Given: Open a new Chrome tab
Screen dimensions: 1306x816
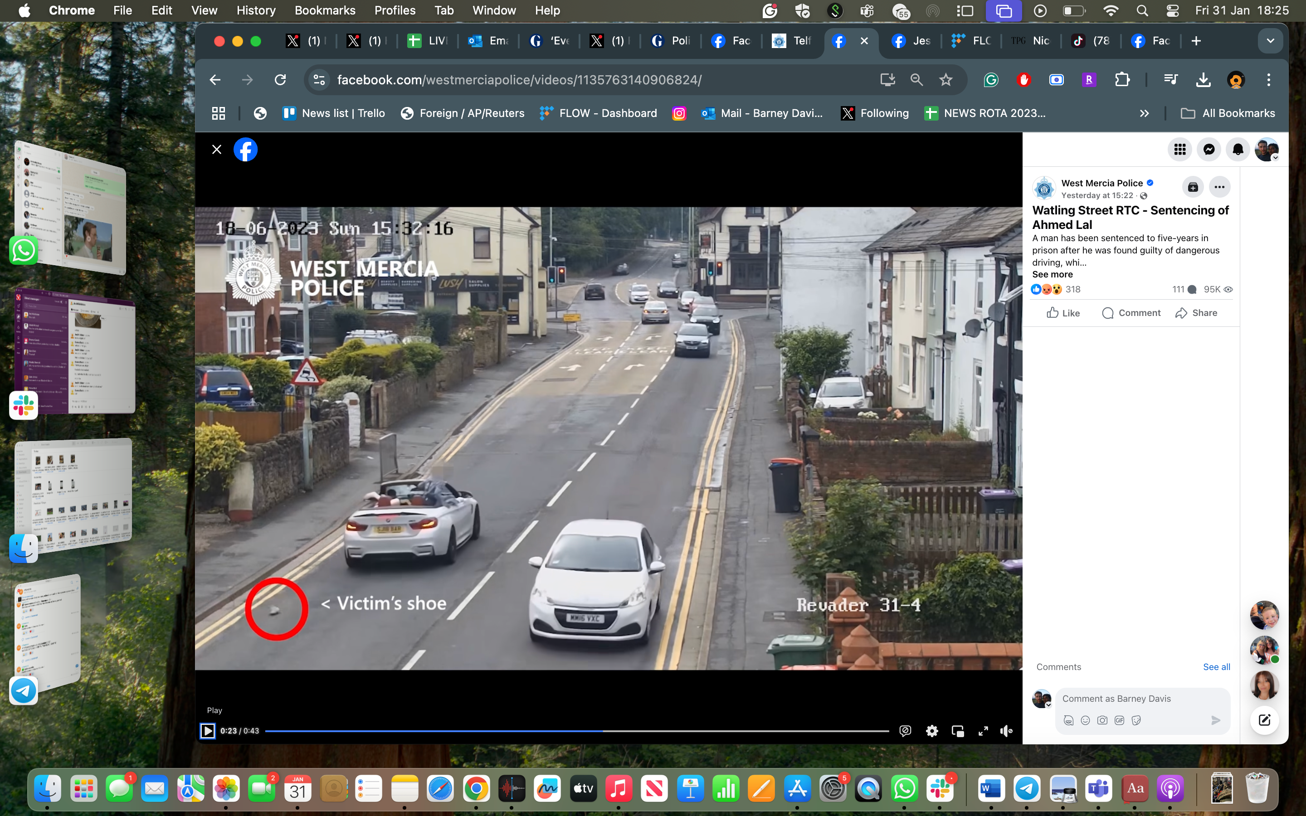Looking at the screenshot, I should click(1196, 41).
